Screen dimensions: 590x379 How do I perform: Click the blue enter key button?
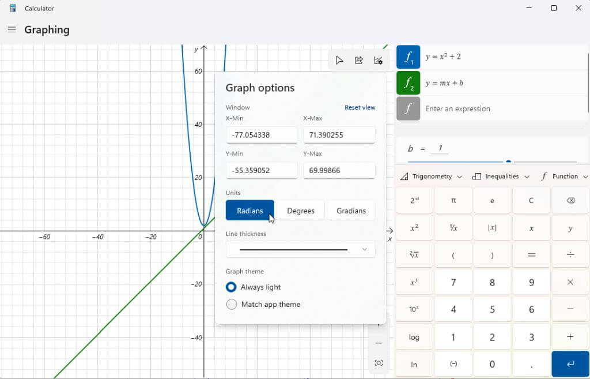(x=570, y=364)
